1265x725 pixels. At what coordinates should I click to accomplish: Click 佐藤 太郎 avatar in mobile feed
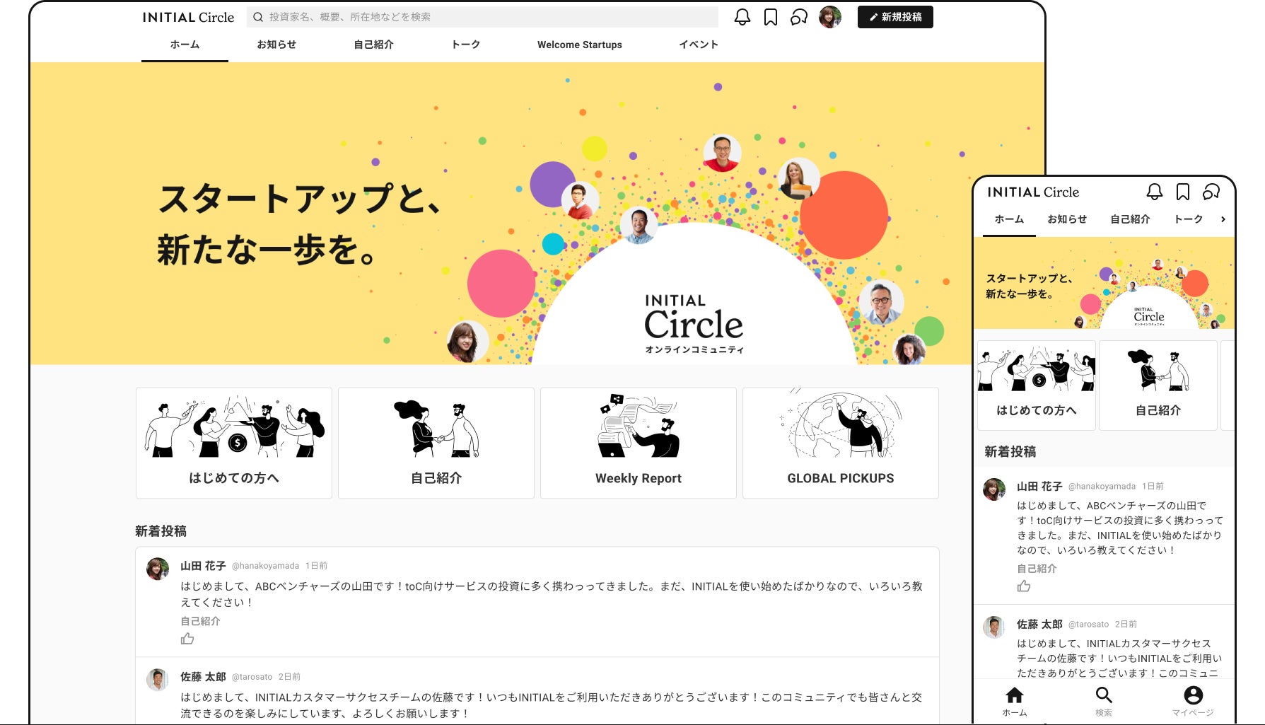[994, 627]
